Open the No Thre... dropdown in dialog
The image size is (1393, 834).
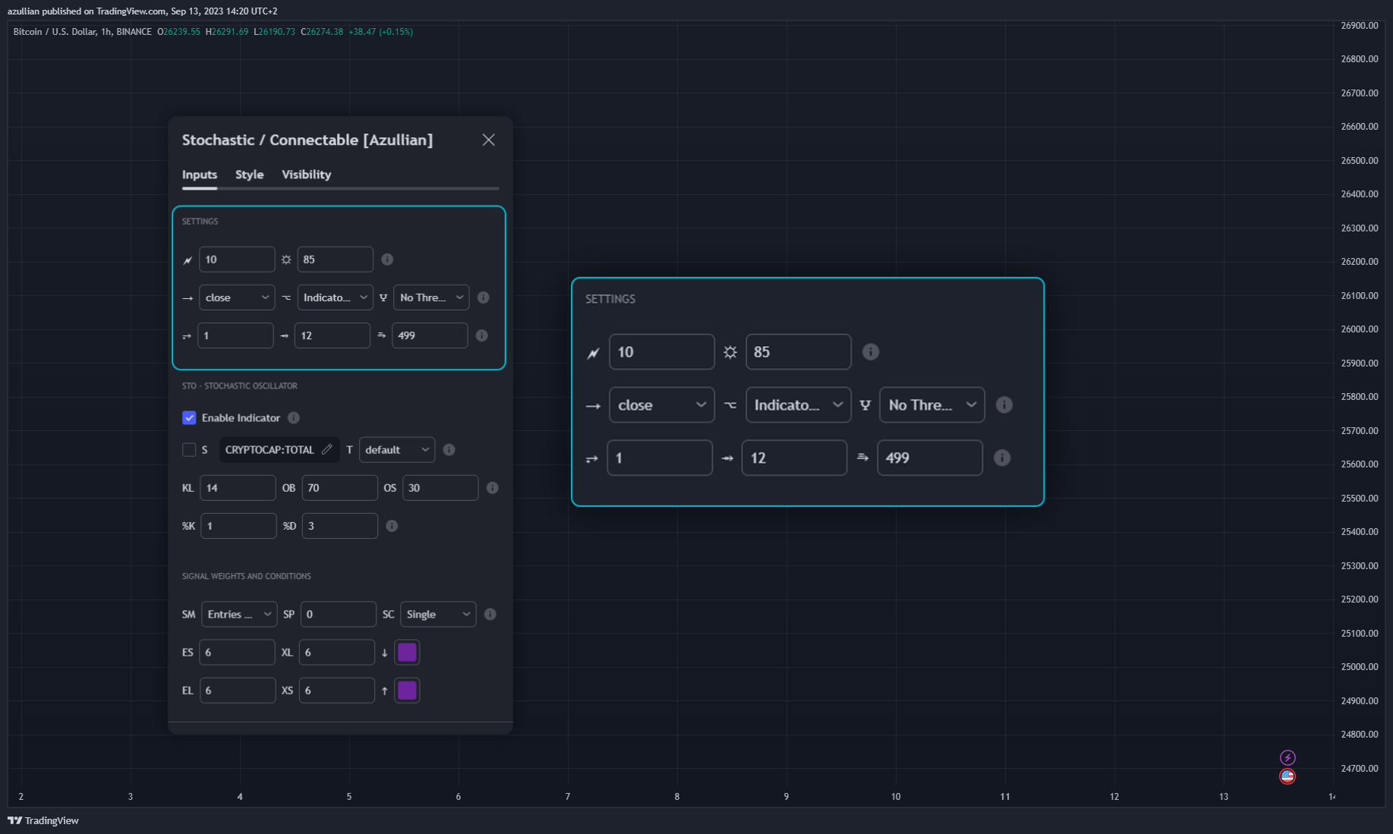431,297
